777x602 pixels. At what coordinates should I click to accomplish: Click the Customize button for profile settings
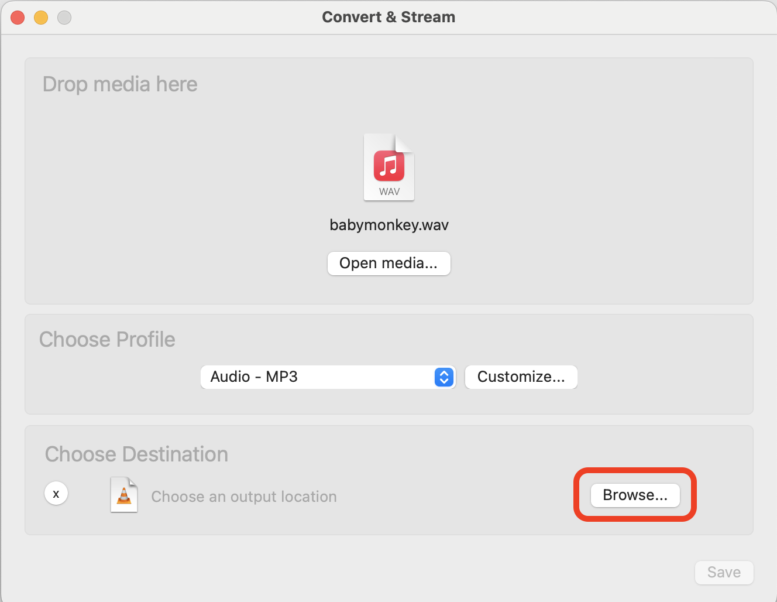pyautogui.click(x=521, y=377)
